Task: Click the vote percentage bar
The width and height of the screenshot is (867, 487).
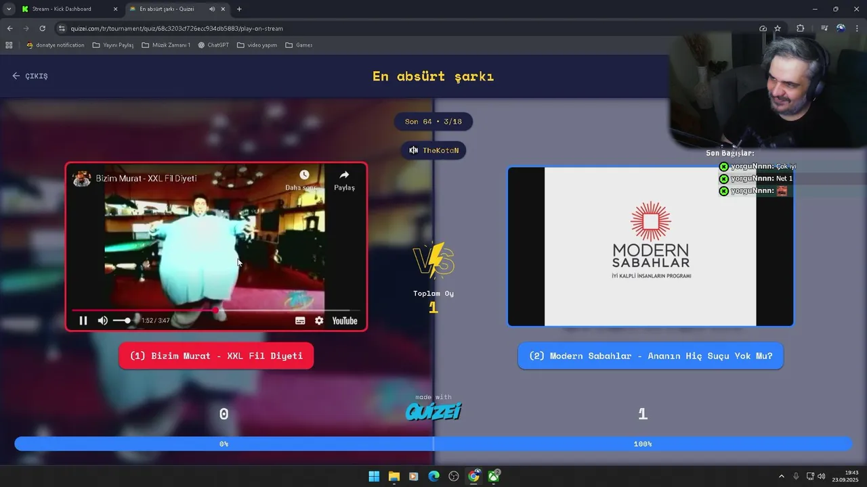Action: [433, 444]
